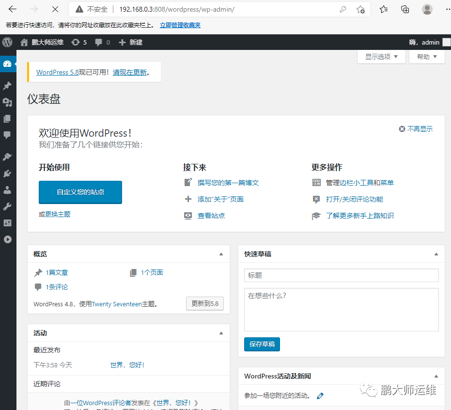The height and width of the screenshot is (410, 451).
Task: Collapse the 活动 panel
Action: click(221, 333)
